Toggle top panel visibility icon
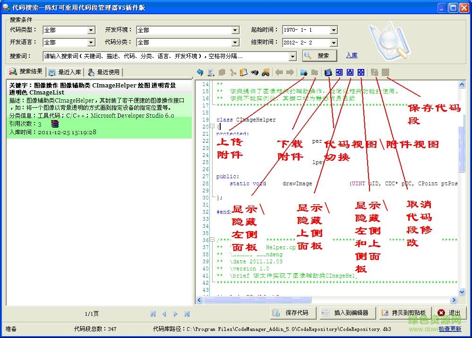The width and height of the screenshot is (472, 338). (x=350, y=72)
